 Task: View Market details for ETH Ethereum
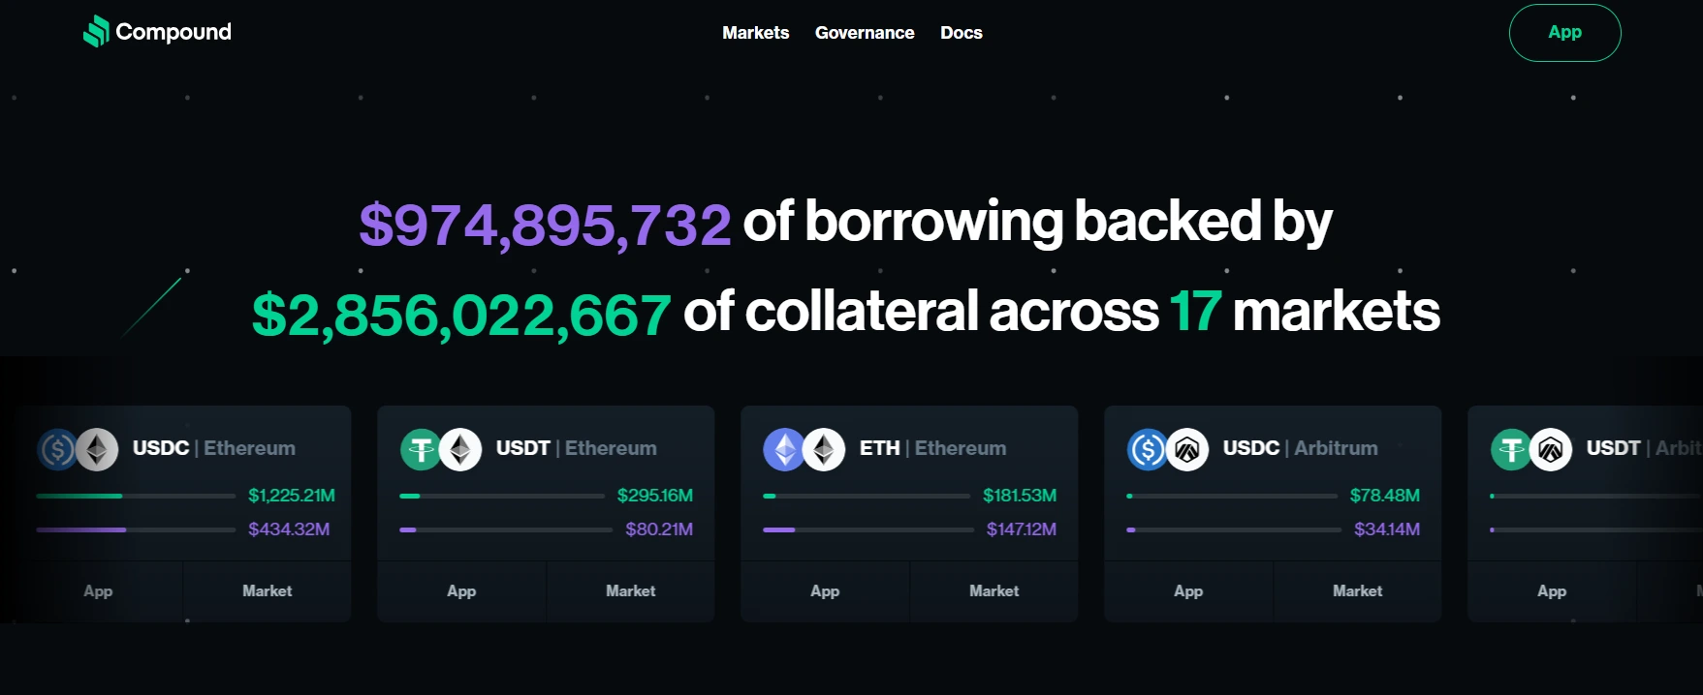point(993,591)
